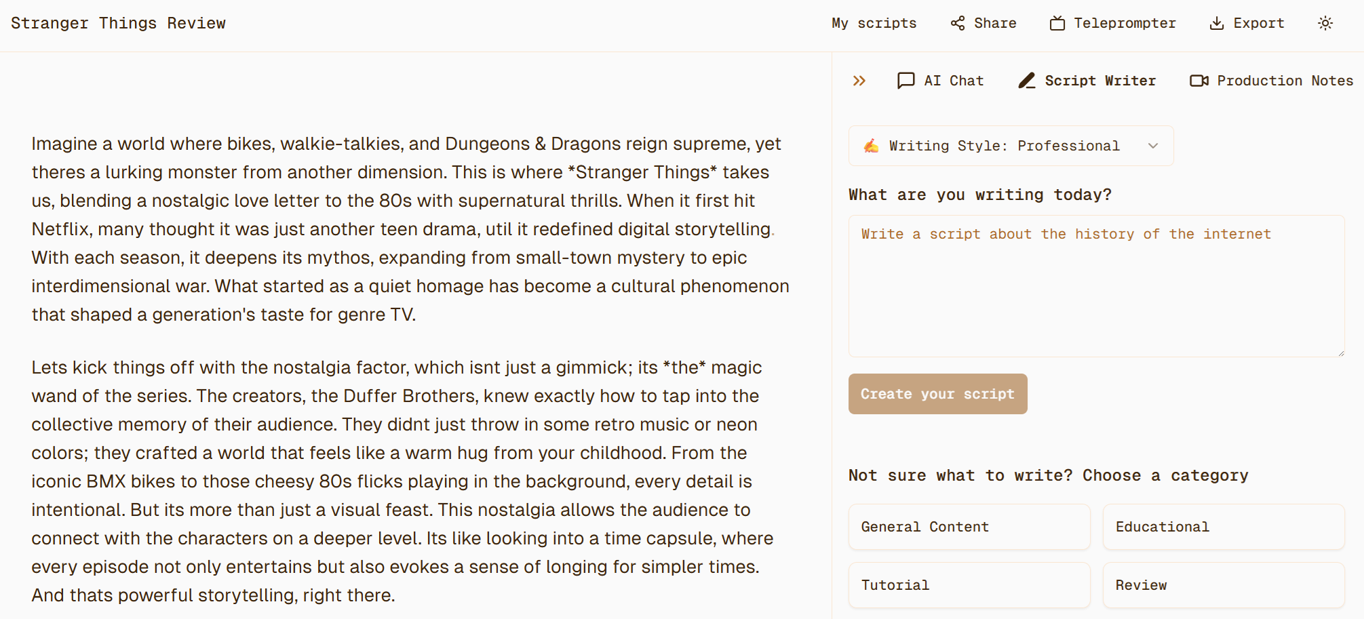
Task: Click the Create your script button
Action: pos(937,394)
